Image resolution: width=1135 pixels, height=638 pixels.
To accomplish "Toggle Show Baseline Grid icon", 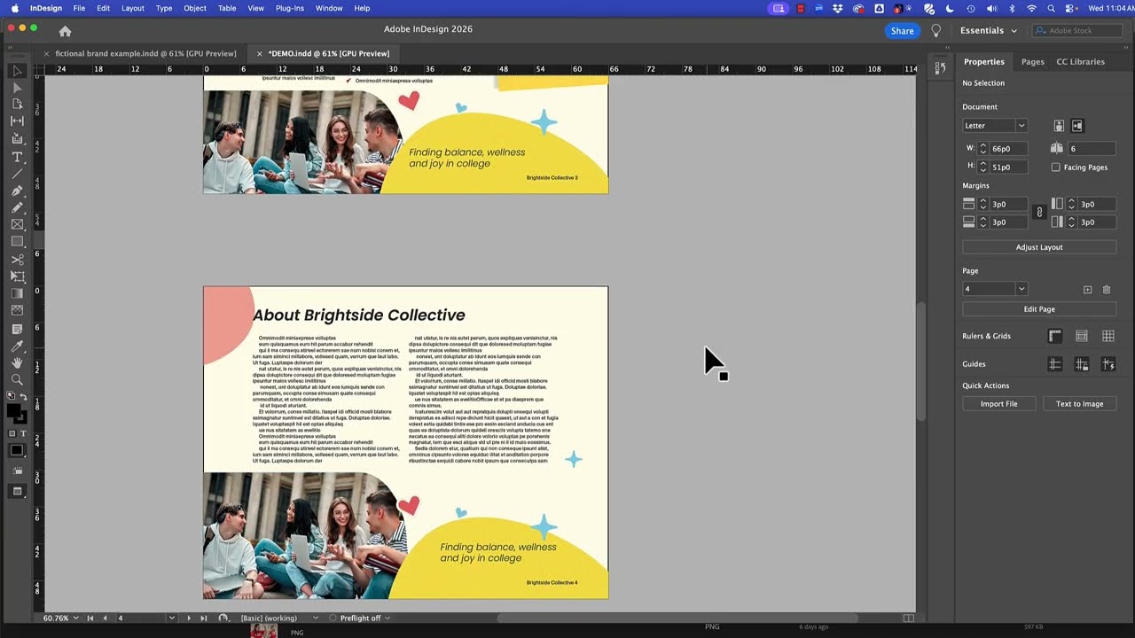I will 1082,336.
